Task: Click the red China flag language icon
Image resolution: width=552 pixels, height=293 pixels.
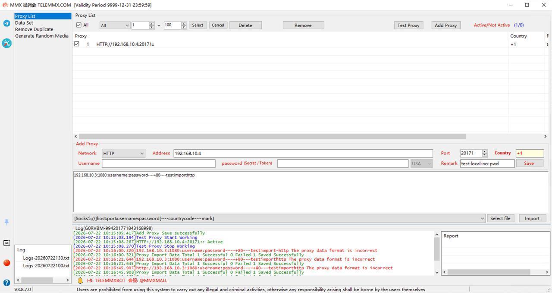Action: point(6,262)
